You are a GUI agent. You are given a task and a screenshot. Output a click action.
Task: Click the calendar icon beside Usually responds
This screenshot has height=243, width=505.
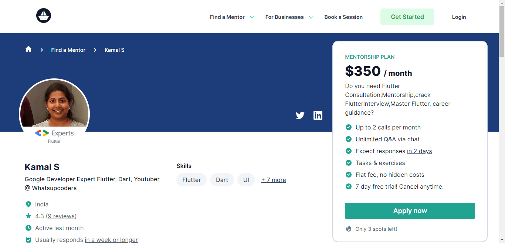[28, 240]
